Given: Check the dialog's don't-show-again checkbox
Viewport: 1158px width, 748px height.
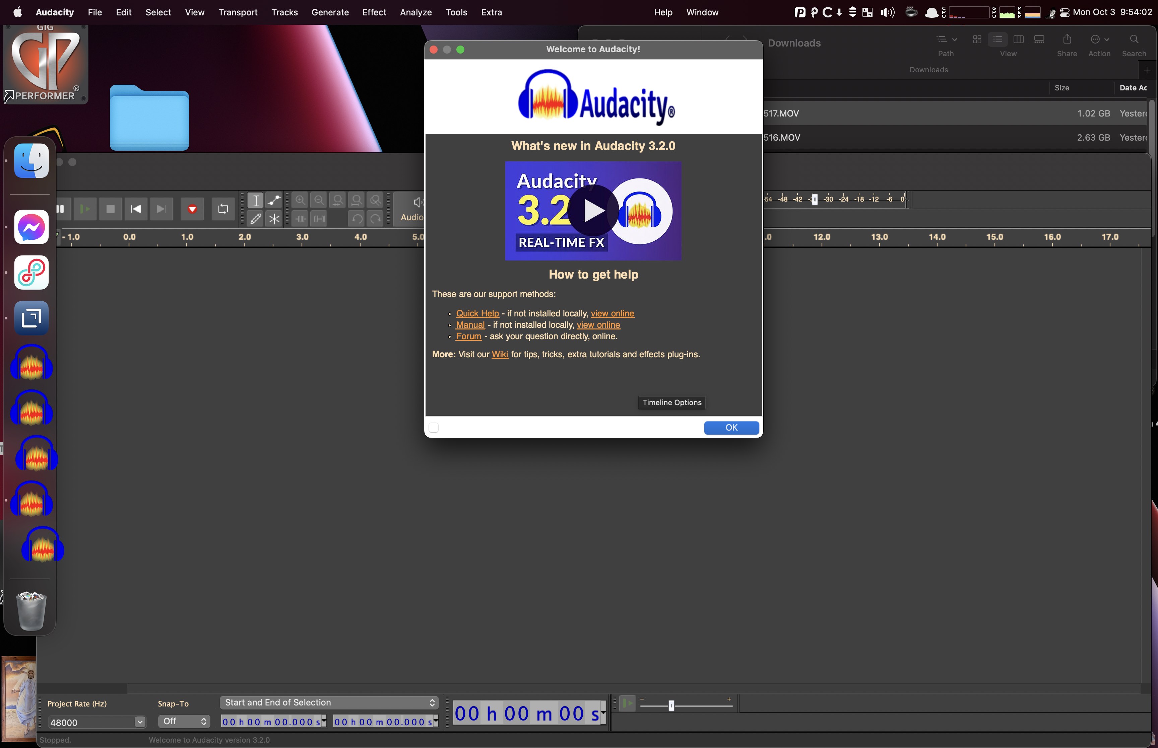Looking at the screenshot, I should pyautogui.click(x=434, y=428).
